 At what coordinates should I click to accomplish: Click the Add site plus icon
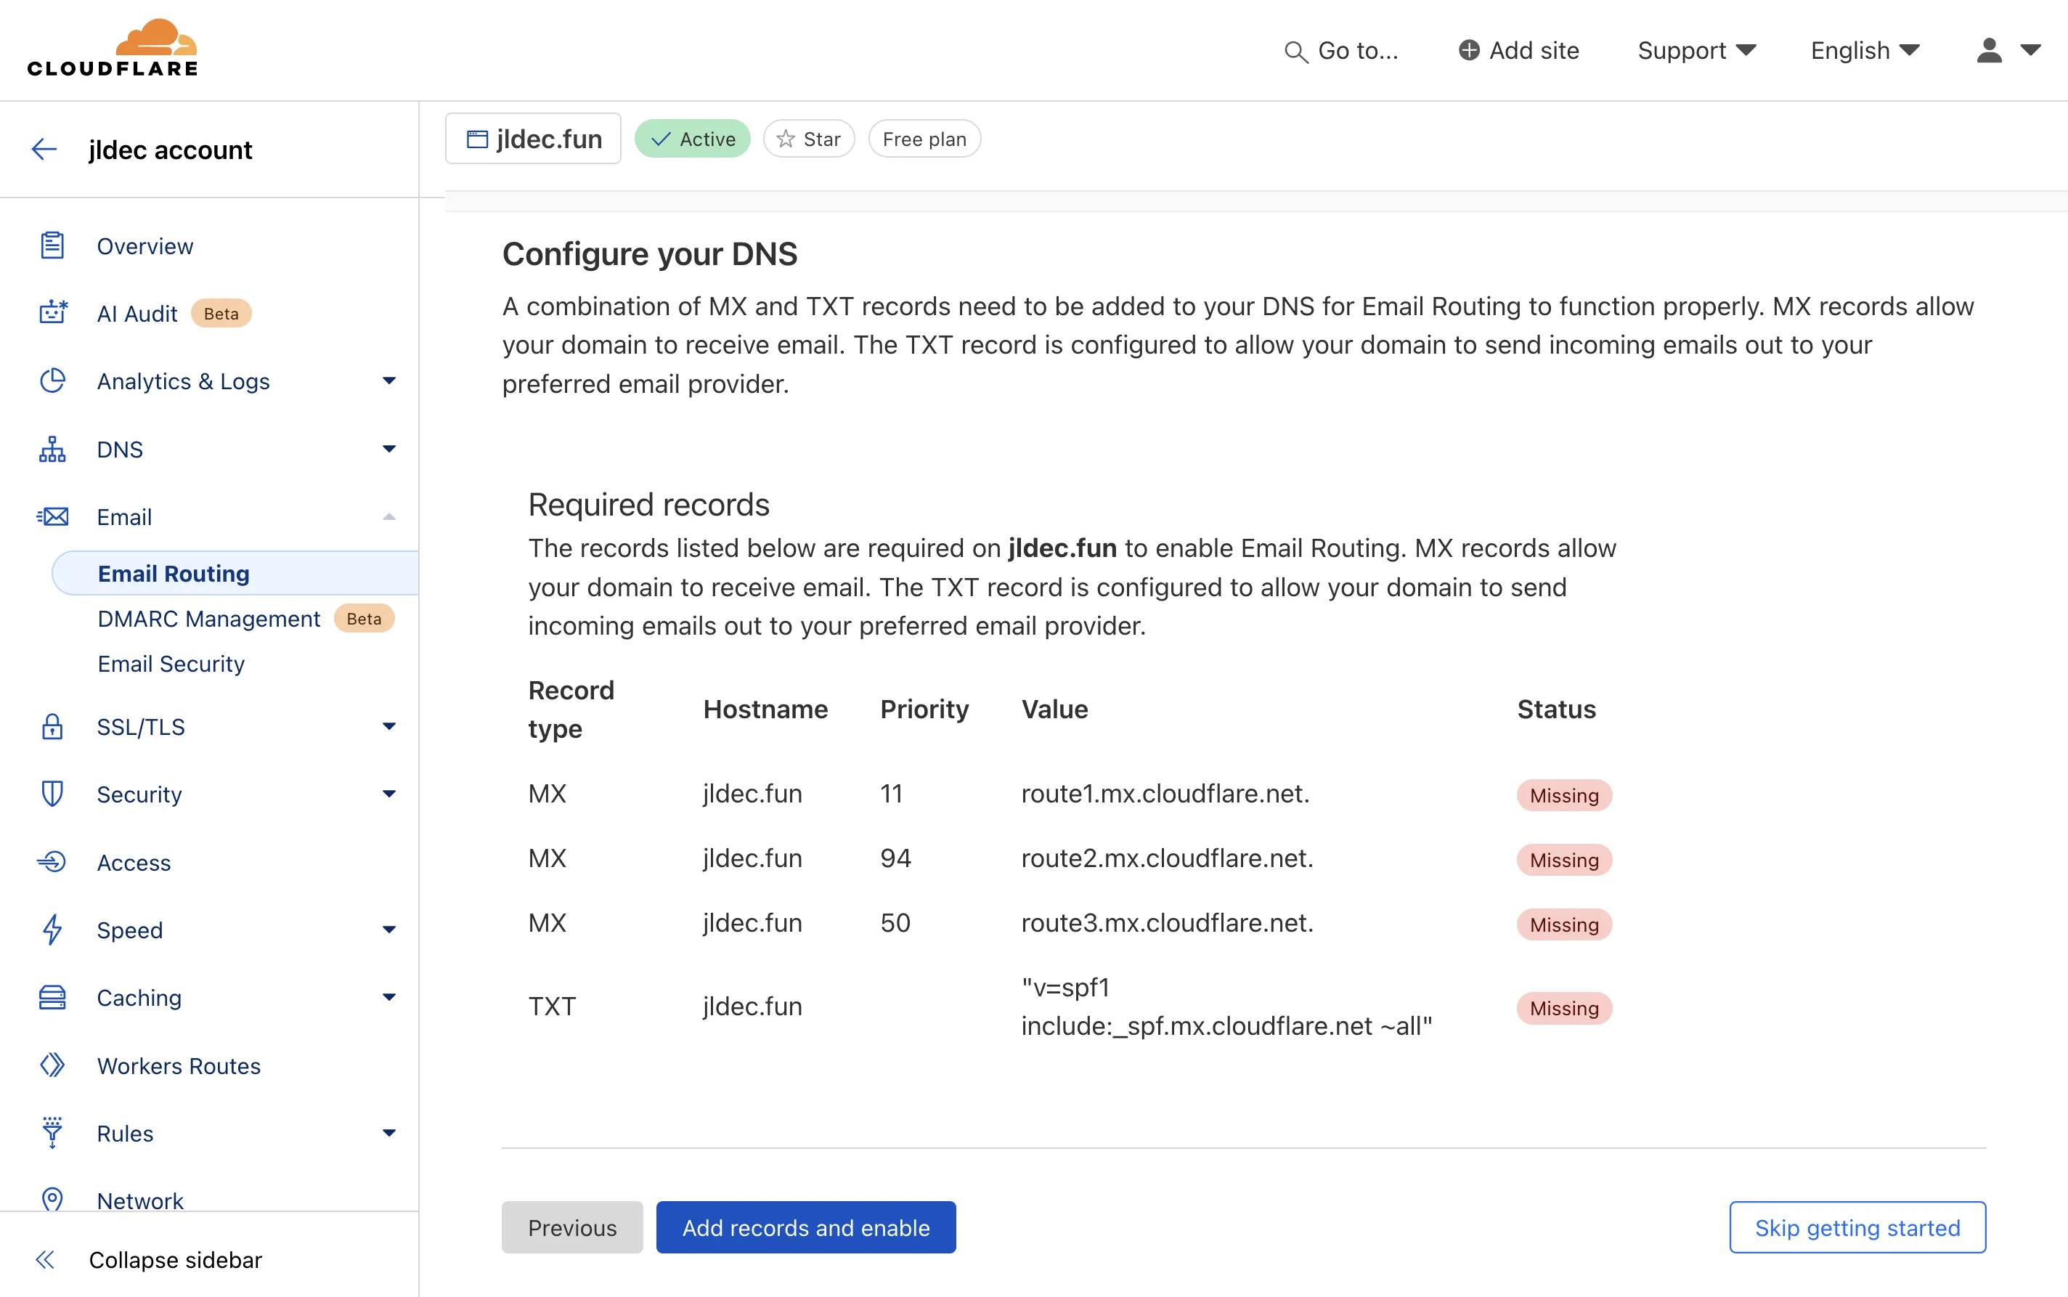pos(1467,49)
